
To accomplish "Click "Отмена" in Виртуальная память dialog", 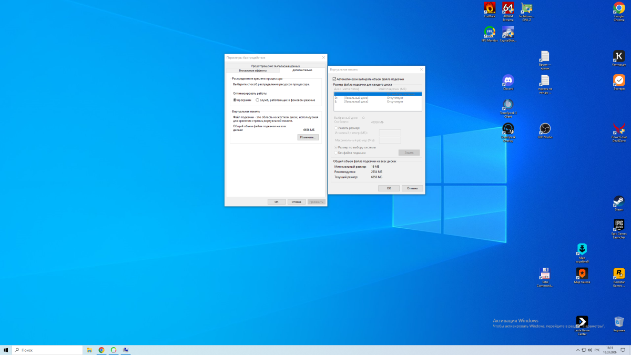I will pos(412,188).
